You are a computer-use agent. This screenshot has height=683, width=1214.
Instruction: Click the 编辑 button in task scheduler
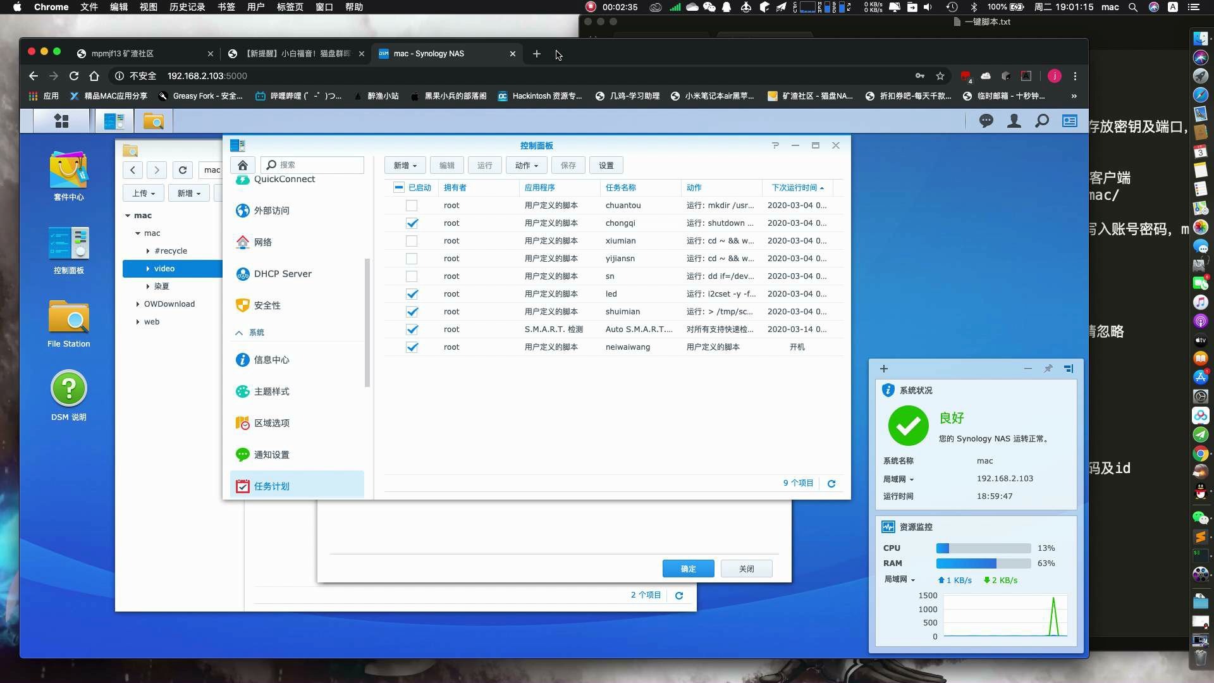pyautogui.click(x=447, y=166)
